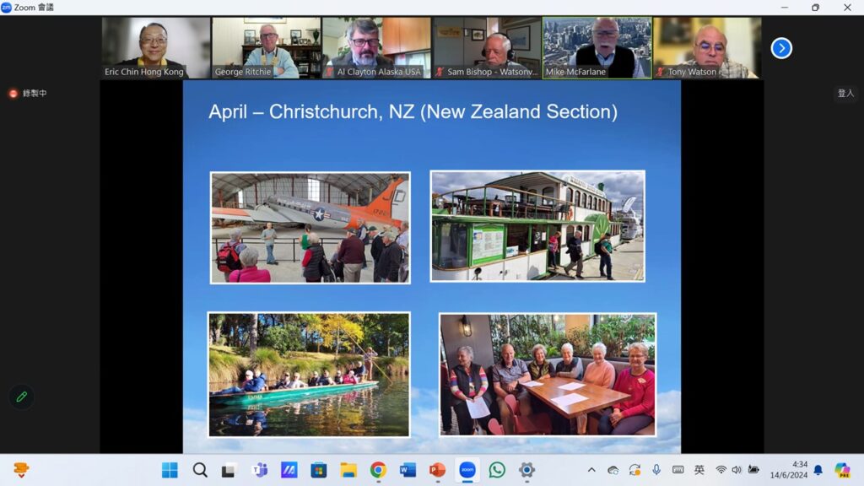
Task: Switch to PowerPoint in the taskbar
Action: (x=437, y=470)
